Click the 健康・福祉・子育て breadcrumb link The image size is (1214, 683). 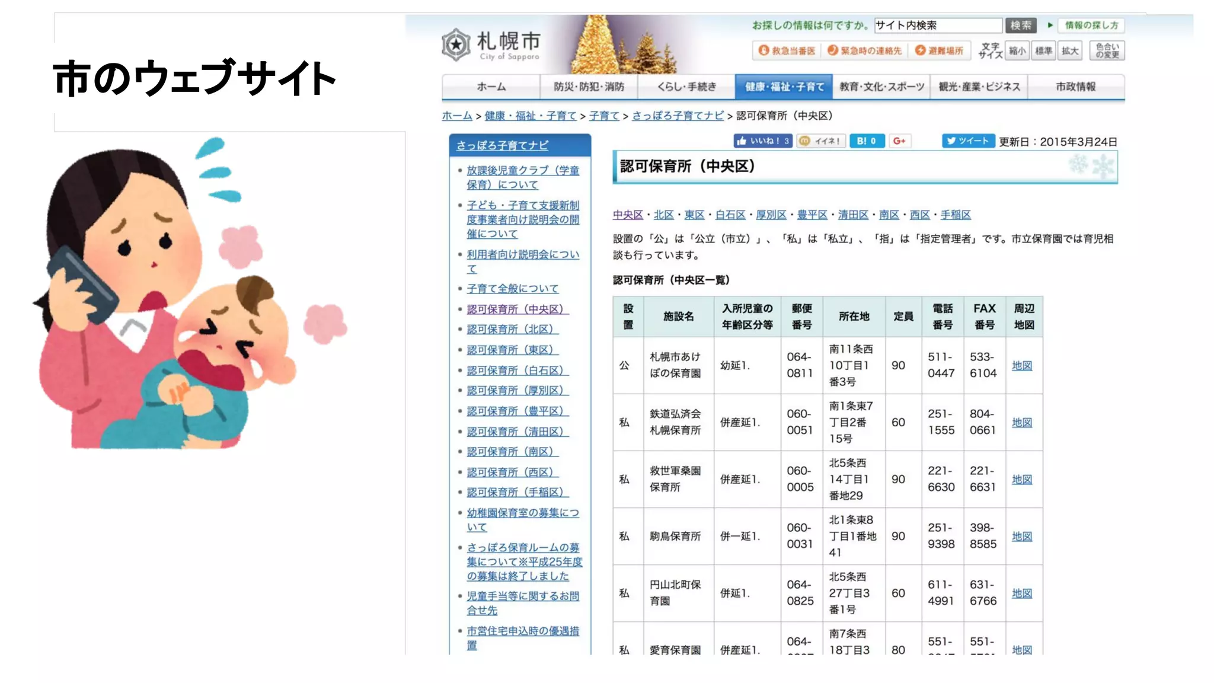pos(531,116)
